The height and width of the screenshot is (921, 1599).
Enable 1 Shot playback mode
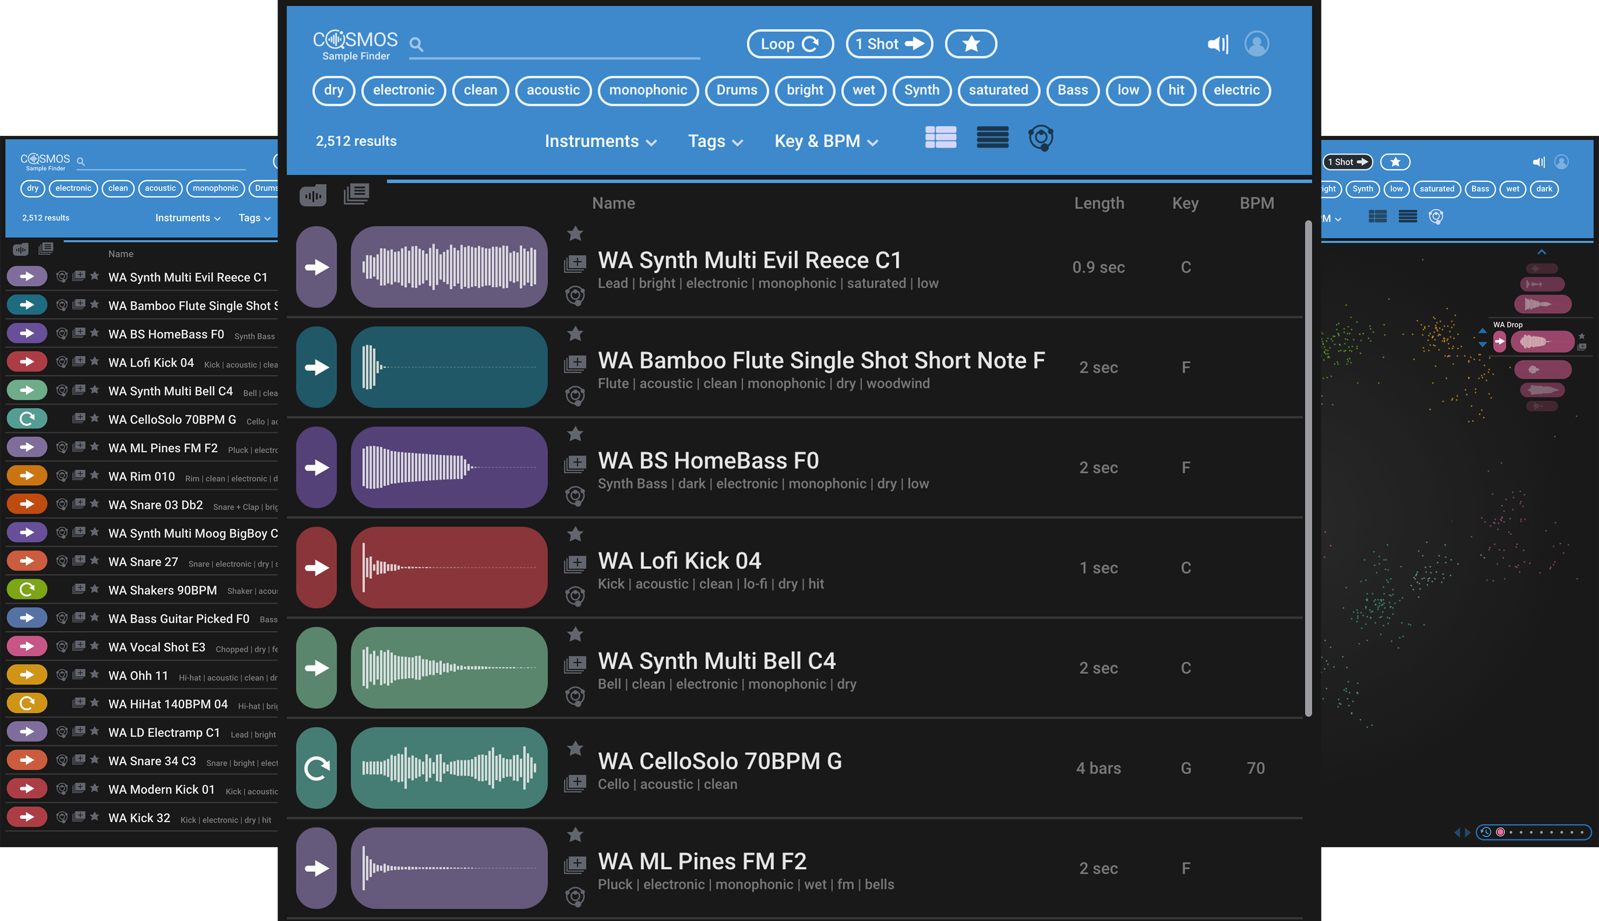[x=889, y=44]
